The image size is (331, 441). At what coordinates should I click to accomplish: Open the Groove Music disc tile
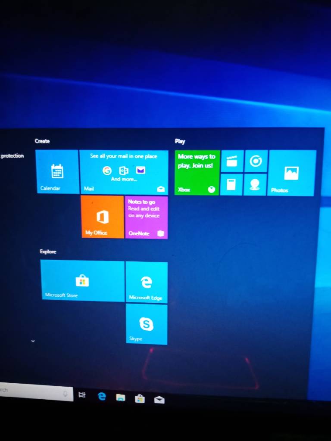pyautogui.click(x=256, y=161)
